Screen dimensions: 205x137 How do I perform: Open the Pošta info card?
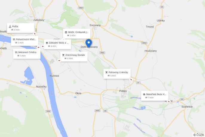click(x=21, y=28)
